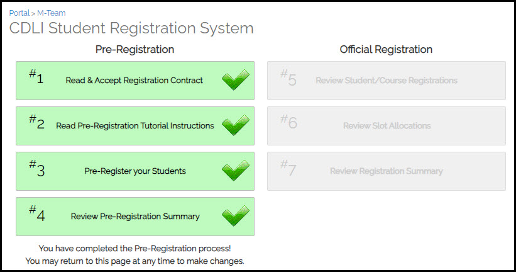The image size is (516, 272).
Task: Click the #4 step number label
Action: (x=36, y=213)
